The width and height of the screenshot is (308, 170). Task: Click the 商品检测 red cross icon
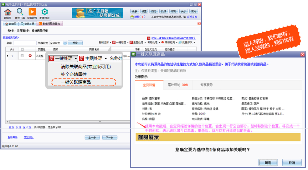[162, 42]
